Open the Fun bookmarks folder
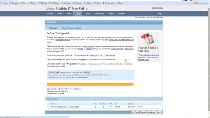 tap(23, 3)
